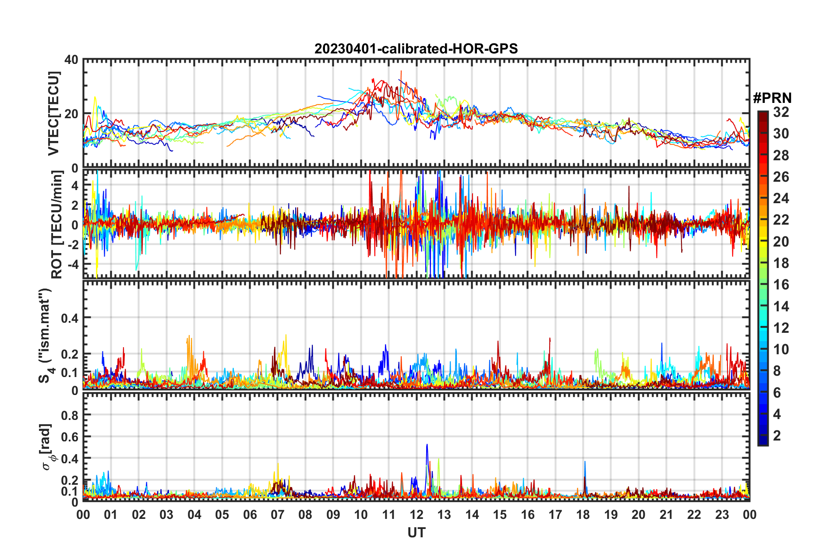This screenshot has height=557, width=833.
Task: Click the 10 hour tick on UT axis
Action: (x=361, y=515)
